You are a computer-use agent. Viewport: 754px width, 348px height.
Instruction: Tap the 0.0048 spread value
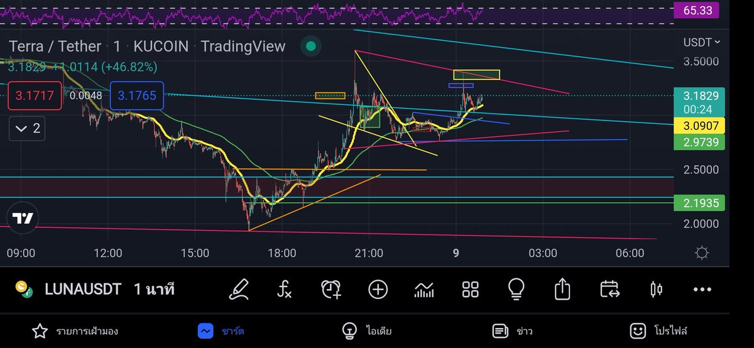[86, 96]
